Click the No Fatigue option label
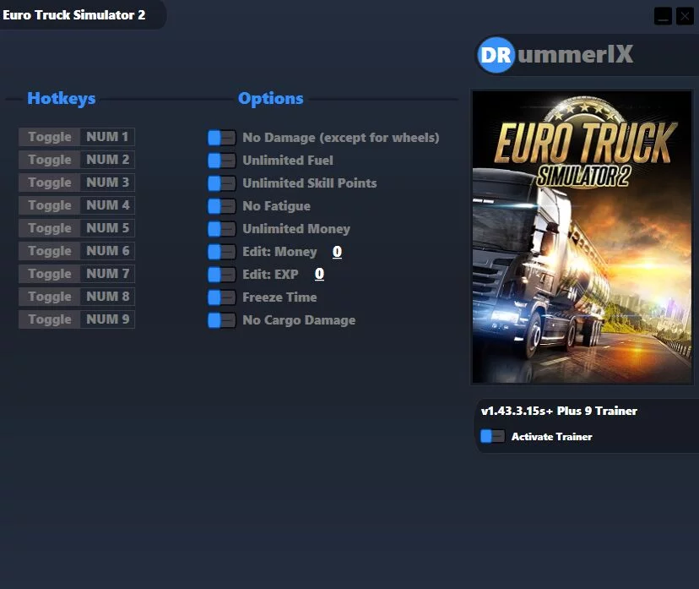Screen dimensions: 699x589 [276, 206]
